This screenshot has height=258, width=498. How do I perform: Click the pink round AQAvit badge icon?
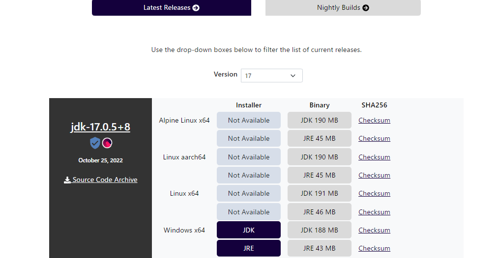[107, 143]
